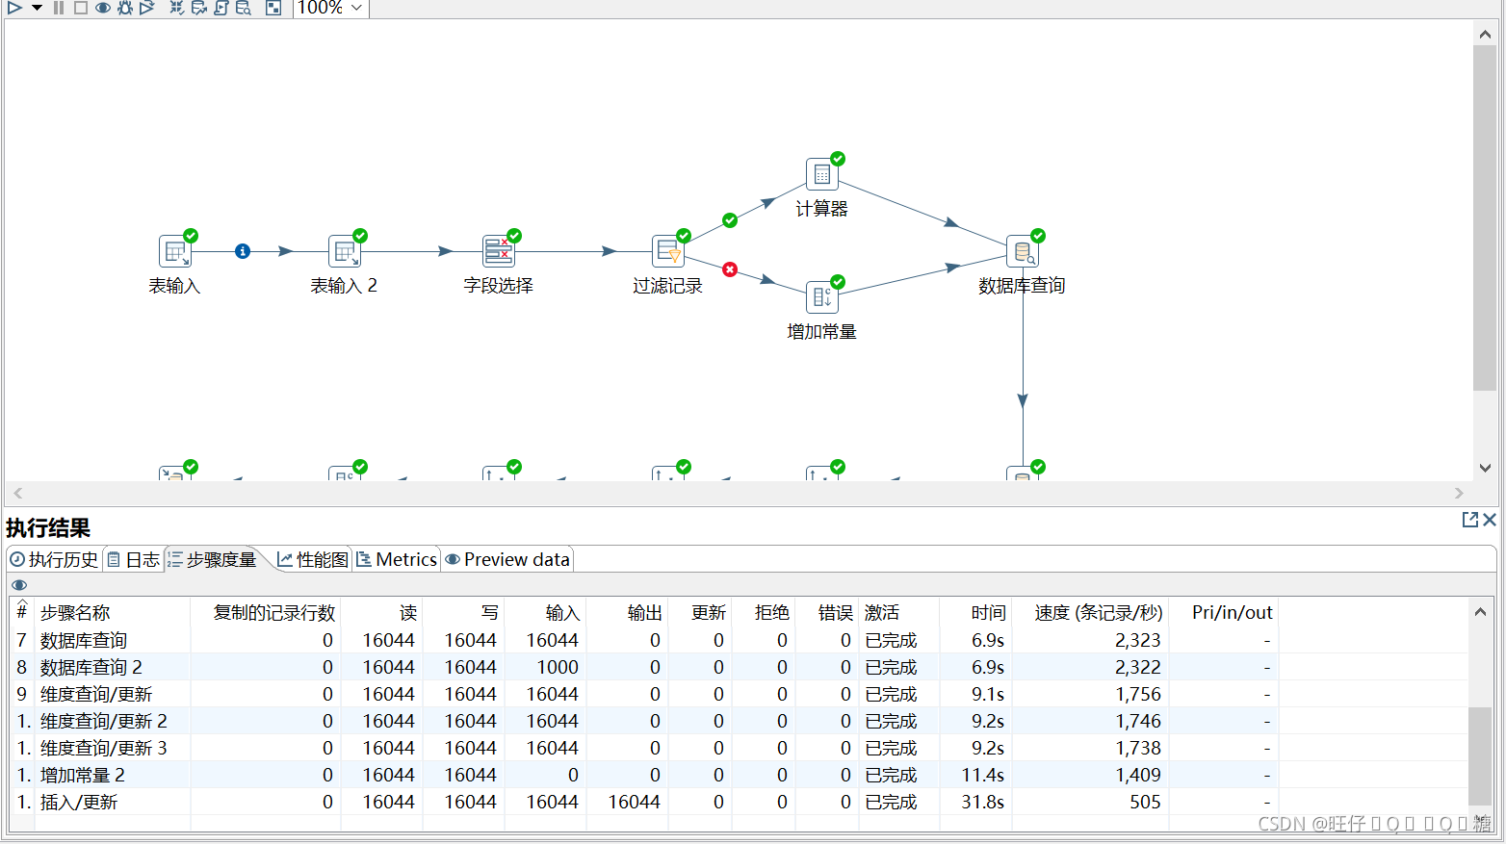Viewport: 1506px width, 844px height.
Task: Click the blue info icon on the hop
Action: click(243, 251)
